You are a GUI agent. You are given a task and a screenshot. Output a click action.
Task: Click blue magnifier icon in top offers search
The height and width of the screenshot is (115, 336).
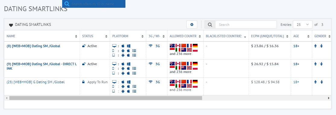click(67, 4)
